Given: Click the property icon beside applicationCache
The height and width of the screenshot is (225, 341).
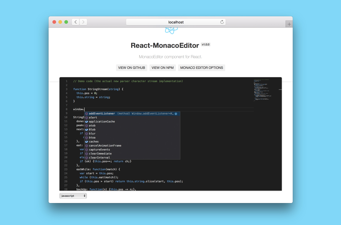Looking at the screenshot, I should (x=86, y=122).
